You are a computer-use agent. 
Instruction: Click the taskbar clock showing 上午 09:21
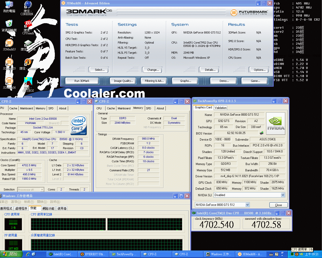tap(312, 254)
